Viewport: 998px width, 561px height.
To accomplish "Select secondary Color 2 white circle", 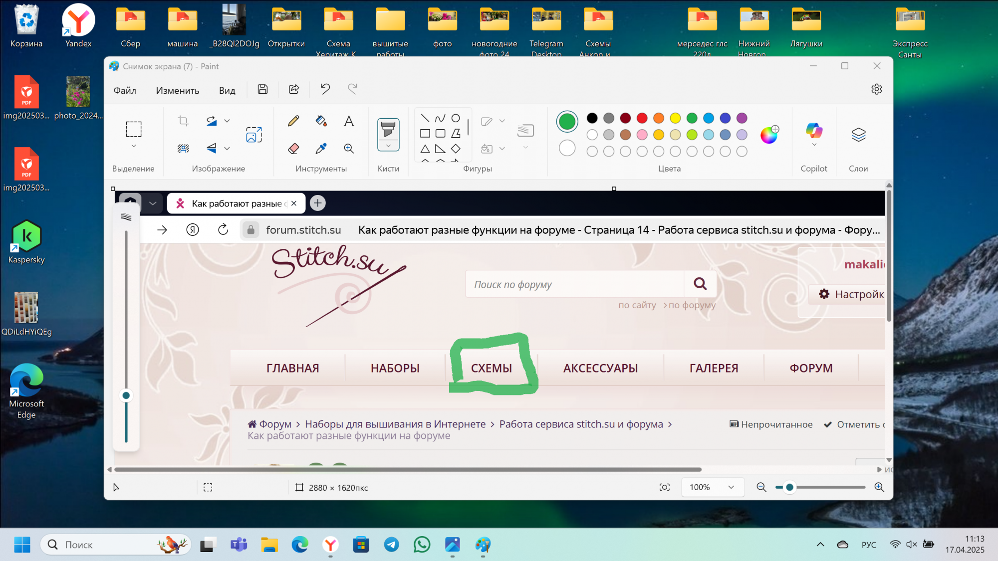I will point(567,148).
